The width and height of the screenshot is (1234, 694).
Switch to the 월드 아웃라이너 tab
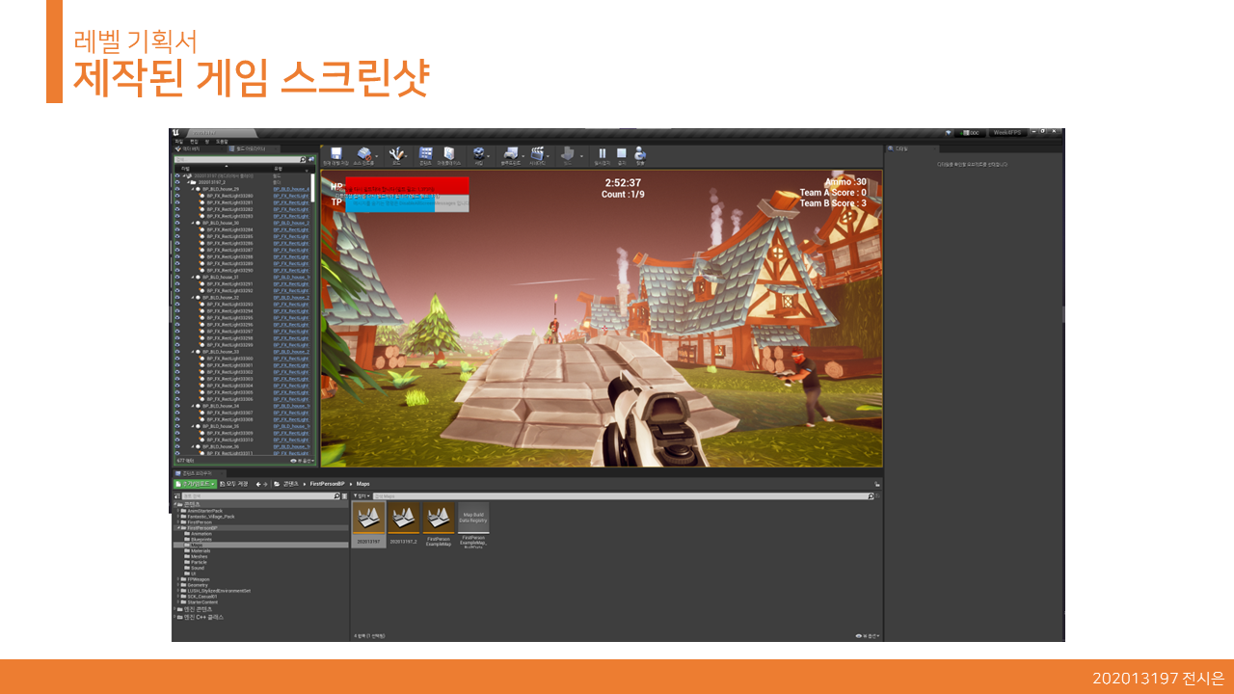tap(253, 148)
